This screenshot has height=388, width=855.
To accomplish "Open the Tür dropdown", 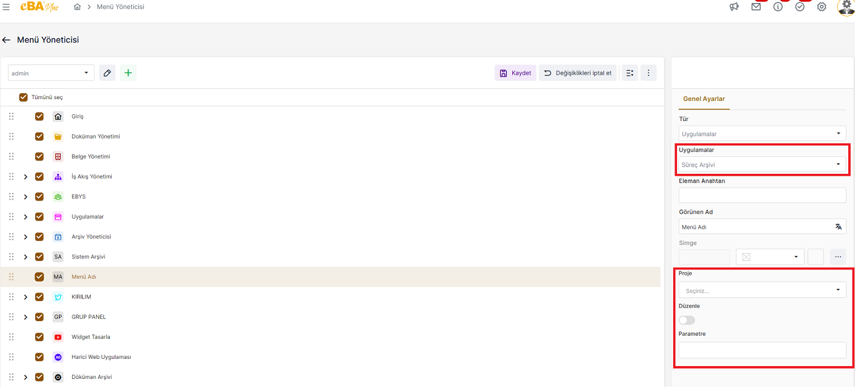I will [762, 133].
